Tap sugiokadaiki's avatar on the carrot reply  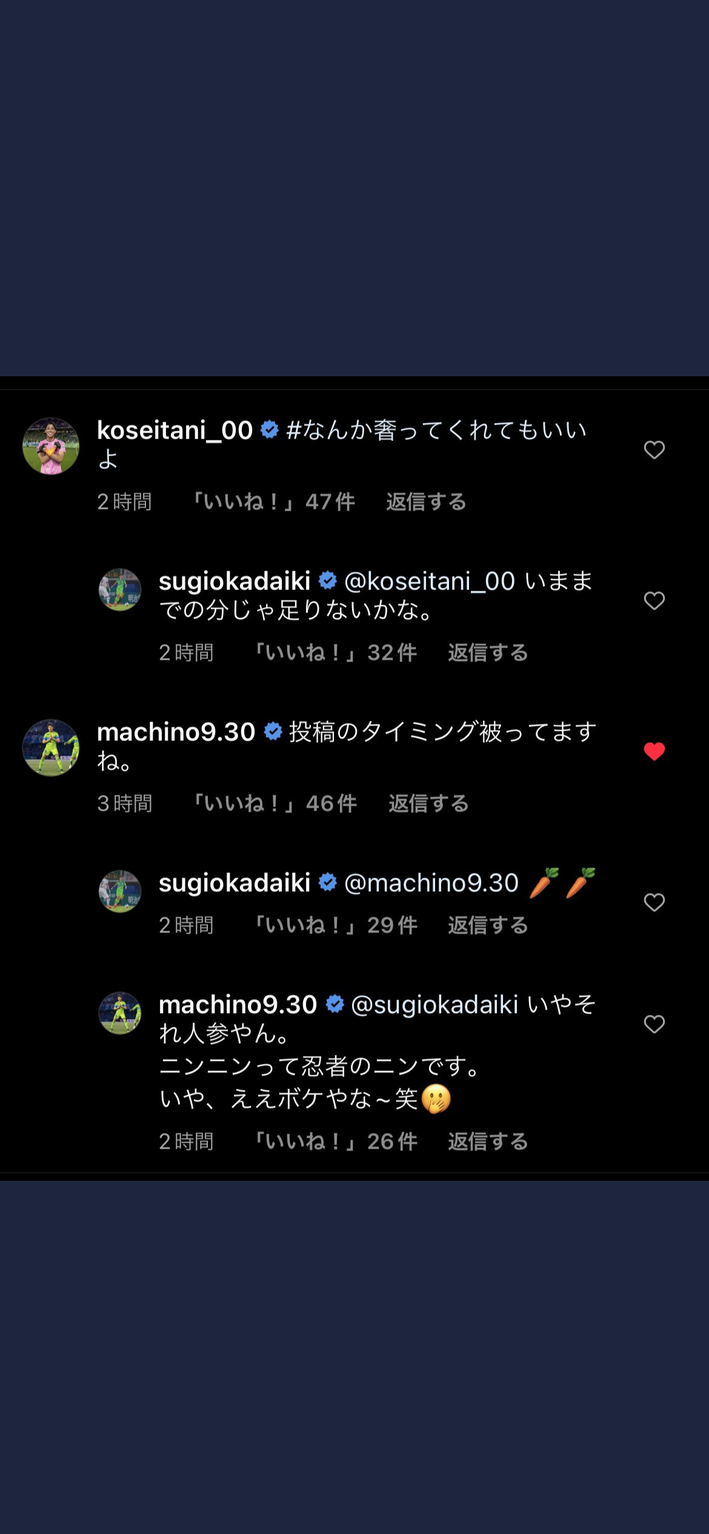120,891
